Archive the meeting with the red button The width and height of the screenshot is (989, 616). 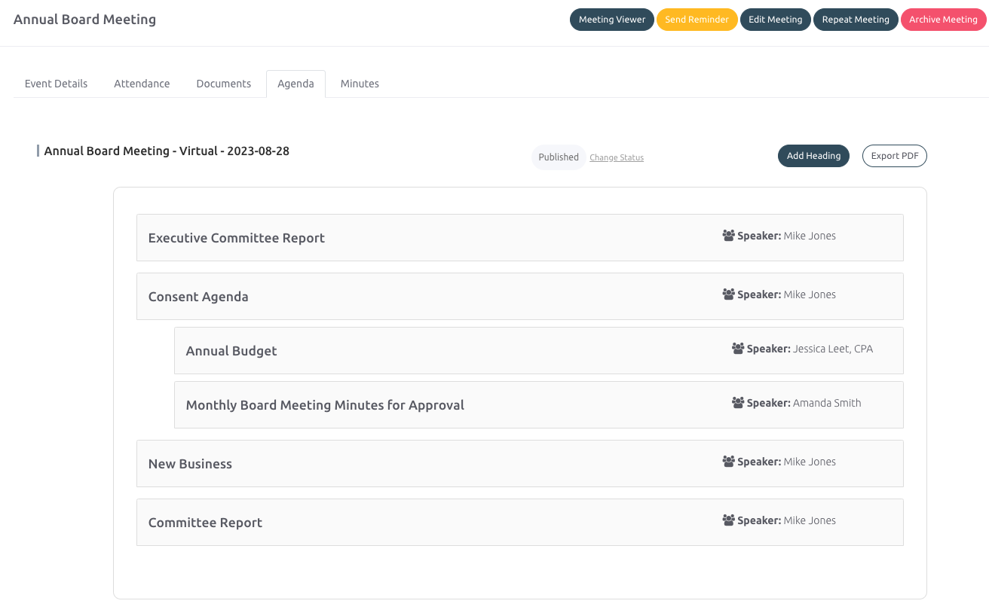tap(942, 20)
